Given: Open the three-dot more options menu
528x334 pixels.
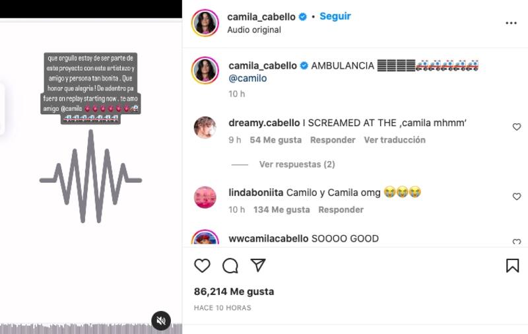Looking at the screenshot, I should point(511,23).
